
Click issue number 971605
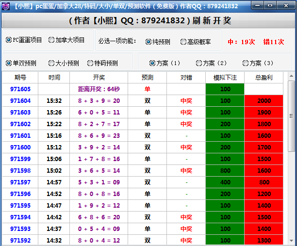tap(20, 89)
